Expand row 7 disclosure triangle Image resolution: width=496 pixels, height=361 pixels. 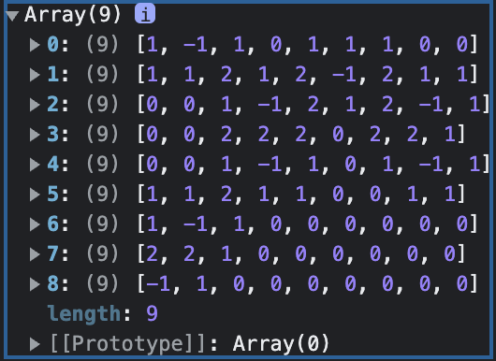coord(35,254)
